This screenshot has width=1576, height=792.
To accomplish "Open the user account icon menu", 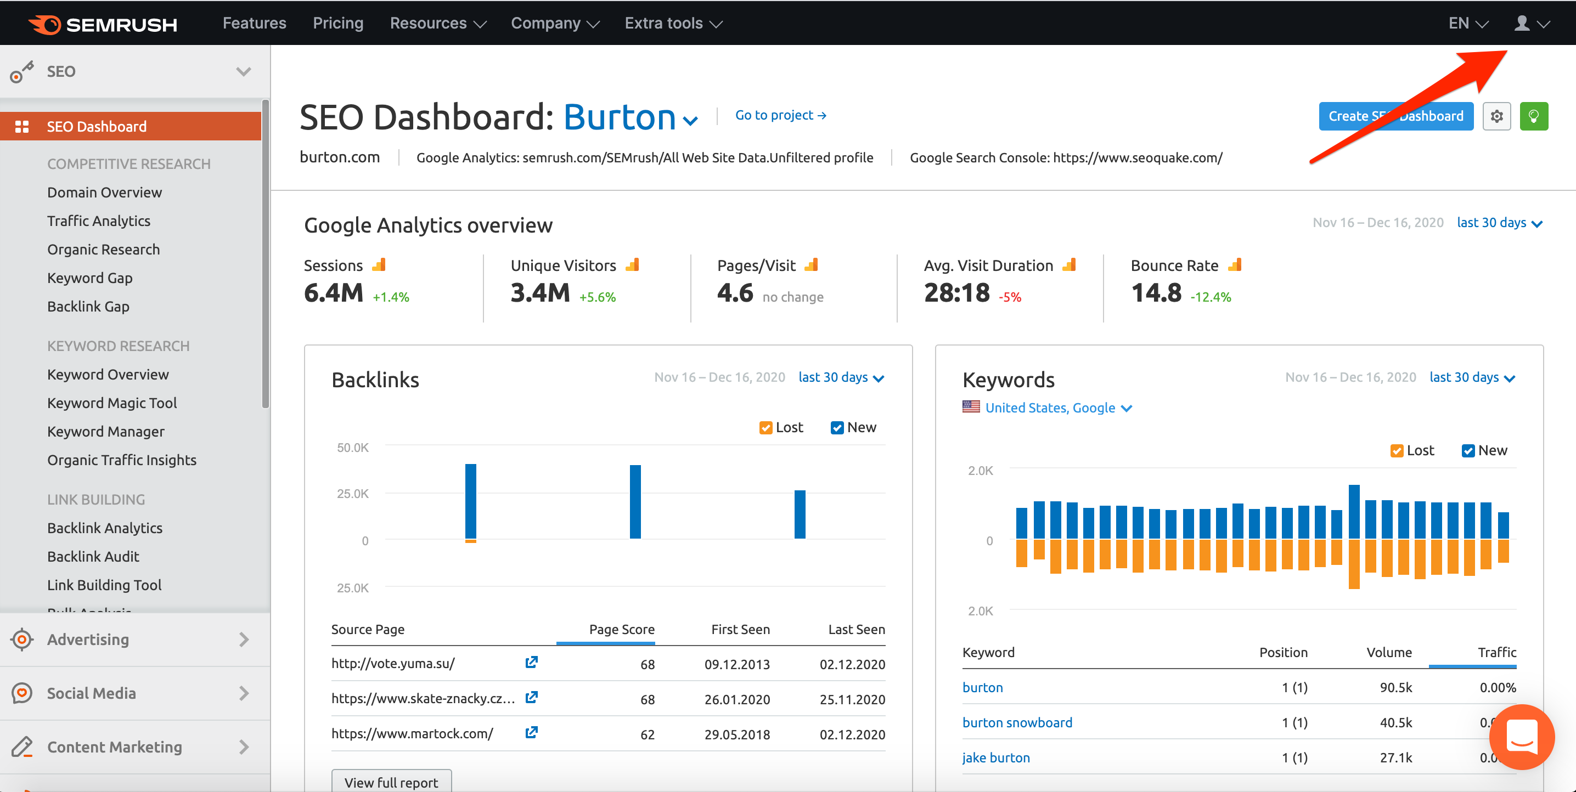I will [x=1532, y=23].
